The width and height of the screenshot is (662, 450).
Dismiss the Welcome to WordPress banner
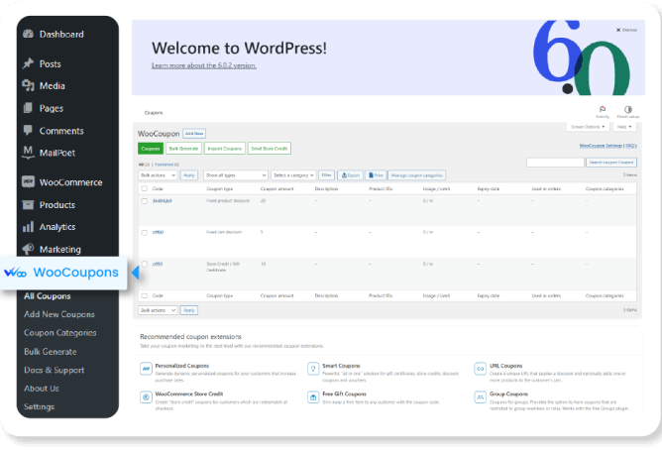[626, 30]
